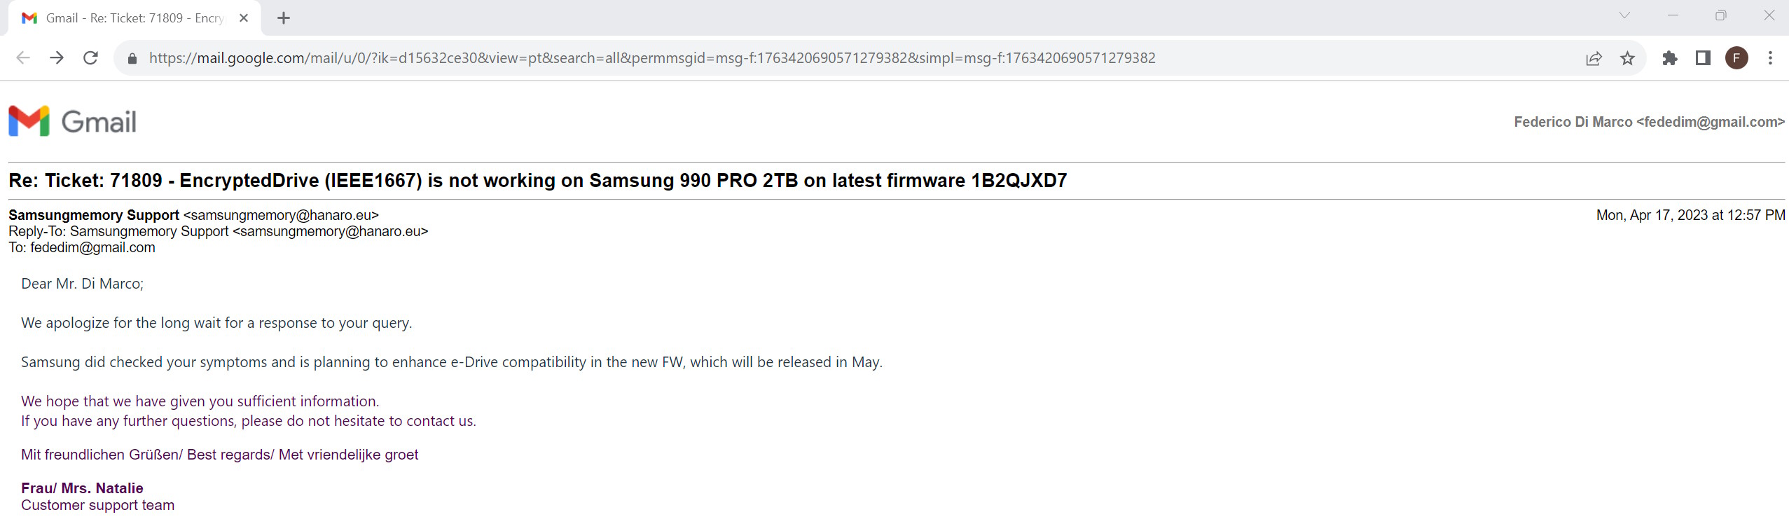Close the Gmail tab

click(x=244, y=18)
